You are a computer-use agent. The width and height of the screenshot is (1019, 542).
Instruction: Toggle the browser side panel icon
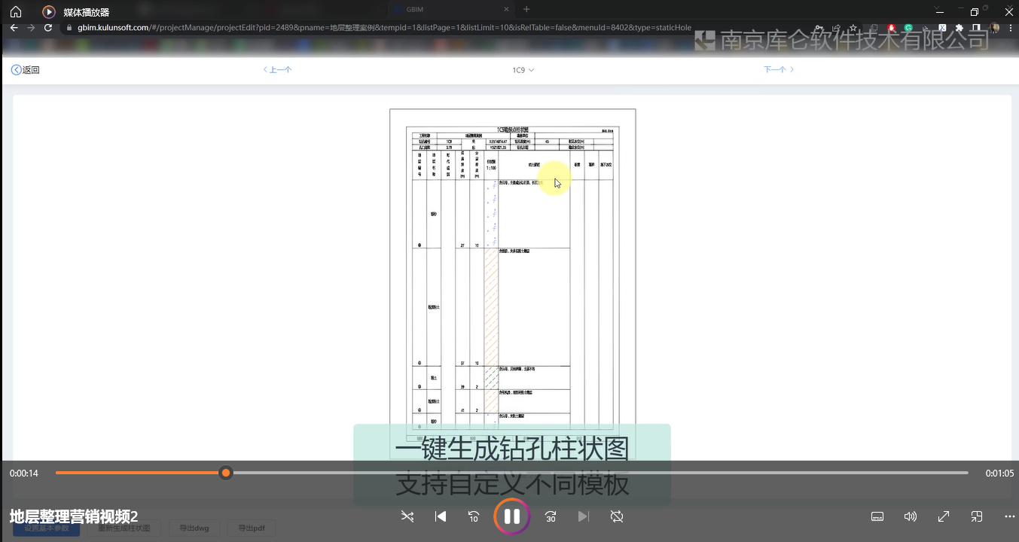click(x=976, y=27)
